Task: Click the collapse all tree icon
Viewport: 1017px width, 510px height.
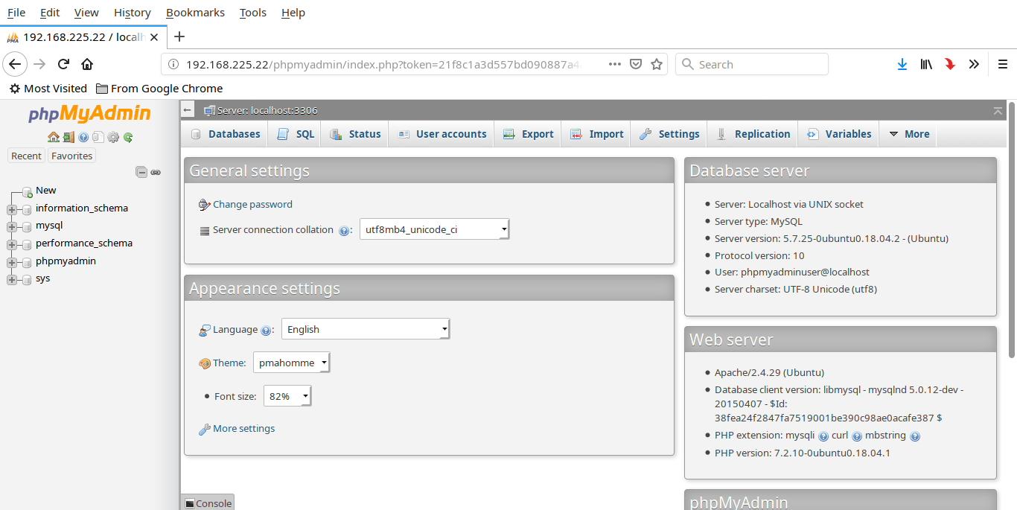Action: [x=141, y=172]
